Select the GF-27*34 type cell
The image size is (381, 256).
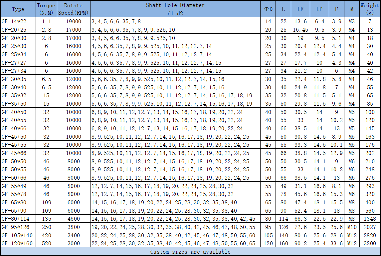(x=18, y=71)
